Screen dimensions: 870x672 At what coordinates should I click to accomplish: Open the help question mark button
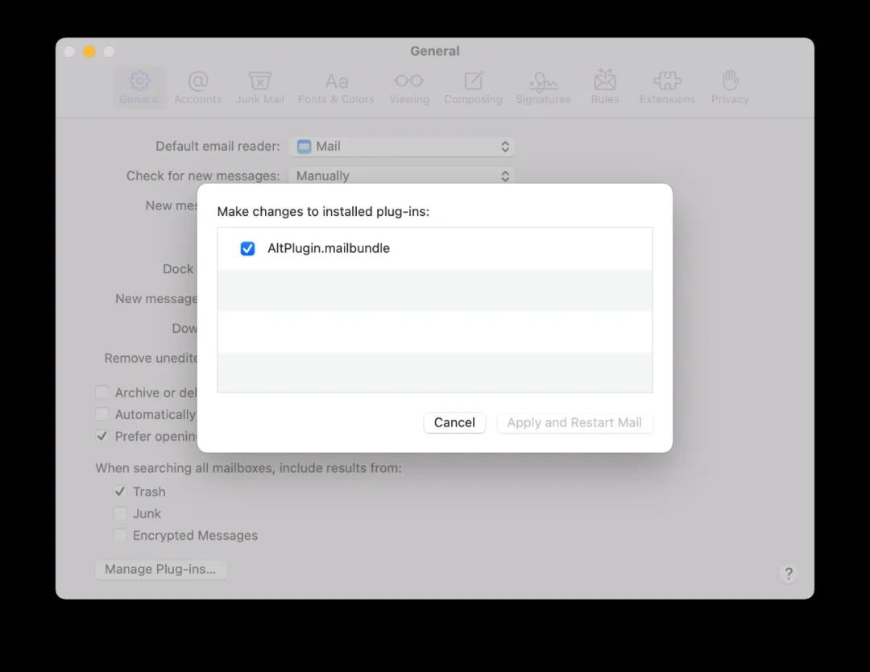pos(789,574)
